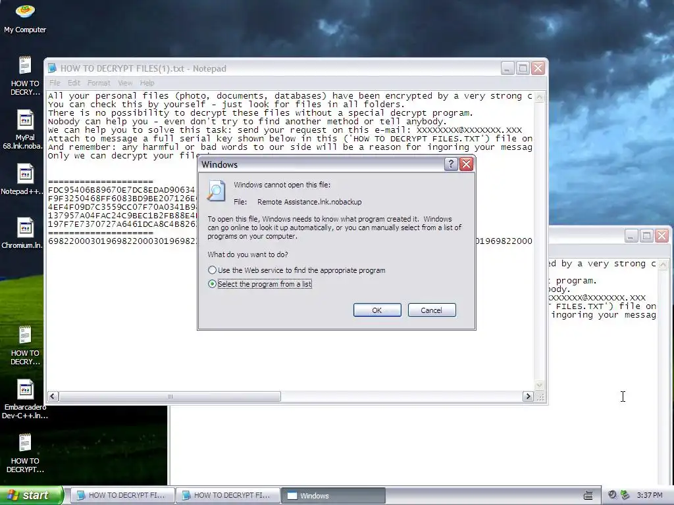
Task: Click the file search icon in Windows dialog
Action: (216, 191)
